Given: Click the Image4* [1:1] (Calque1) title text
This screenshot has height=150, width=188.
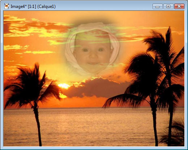Looking at the screenshot, I should tap(33, 7).
